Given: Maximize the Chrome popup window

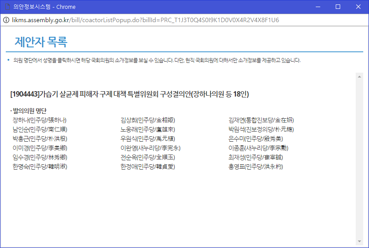Looking at the screenshot, I should click(338, 7).
